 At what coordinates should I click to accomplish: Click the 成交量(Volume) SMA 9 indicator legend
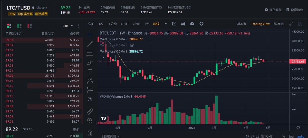tap(123, 96)
